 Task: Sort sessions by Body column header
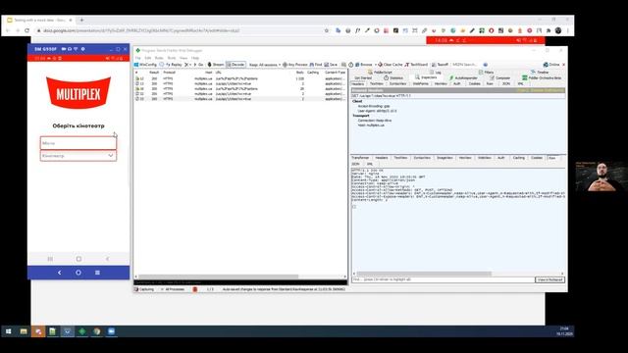click(300, 73)
